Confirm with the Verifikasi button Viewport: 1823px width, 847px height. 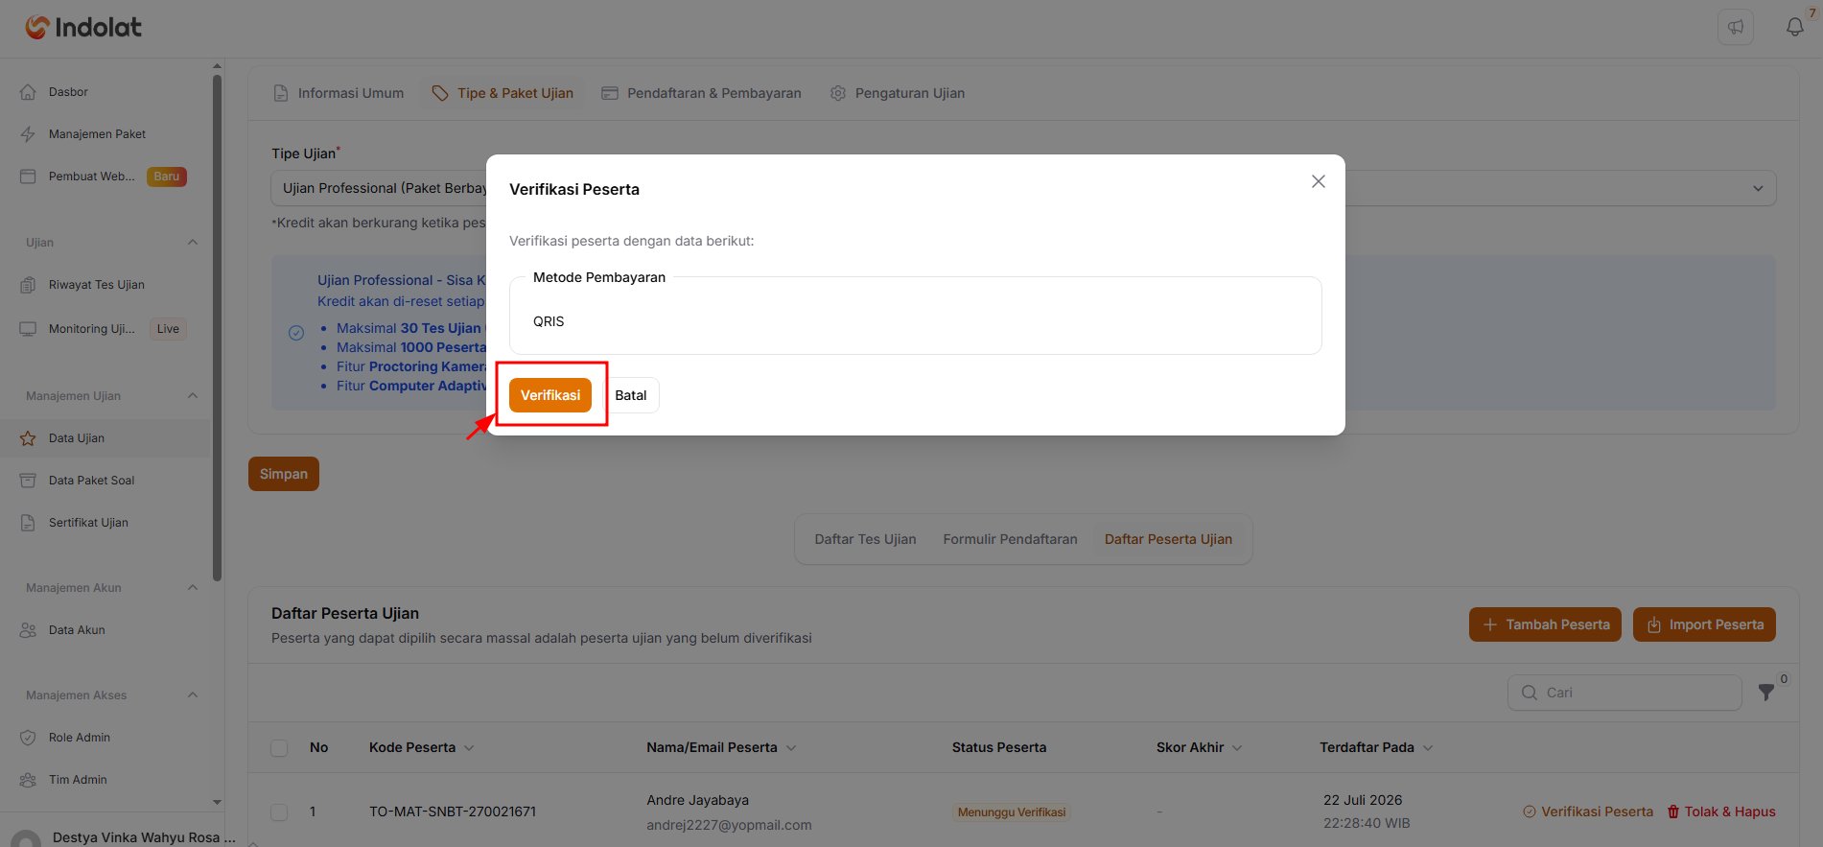click(550, 395)
